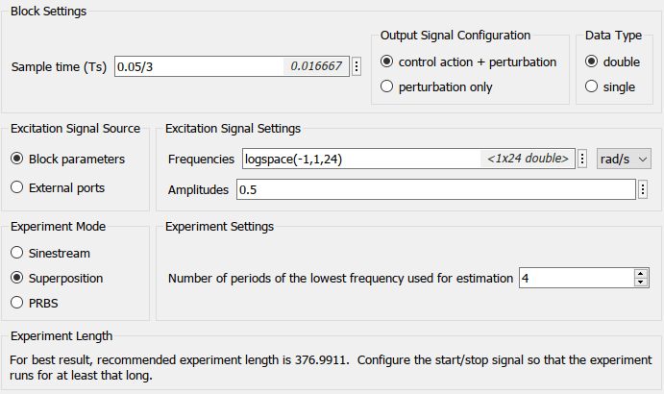Increase the number of periods value
This screenshot has width=664, height=394.
641,273
